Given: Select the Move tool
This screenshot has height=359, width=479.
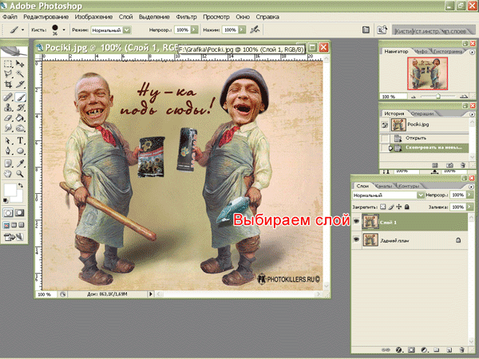Looking at the screenshot, I should tap(20, 64).
